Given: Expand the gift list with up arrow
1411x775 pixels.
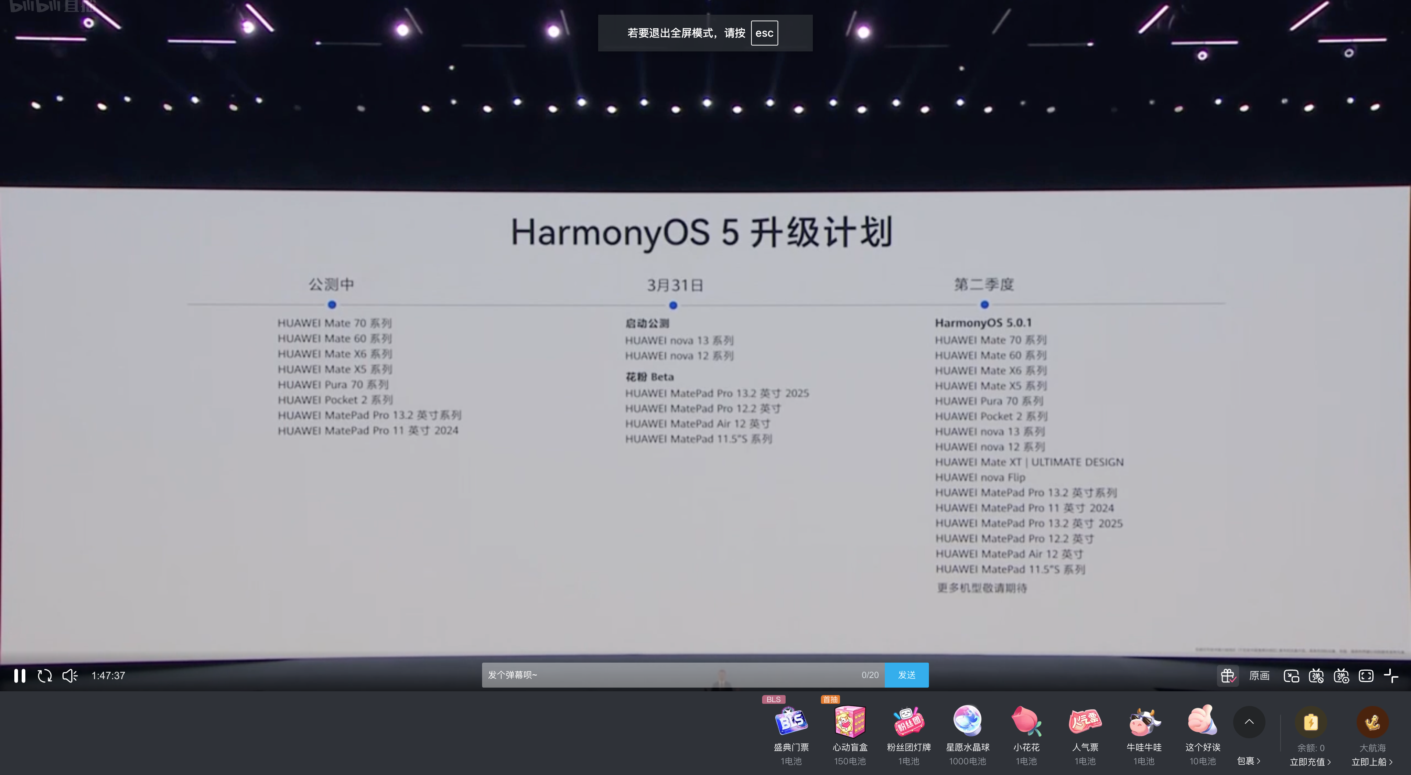Looking at the screenshot, I should (1249, 722).
